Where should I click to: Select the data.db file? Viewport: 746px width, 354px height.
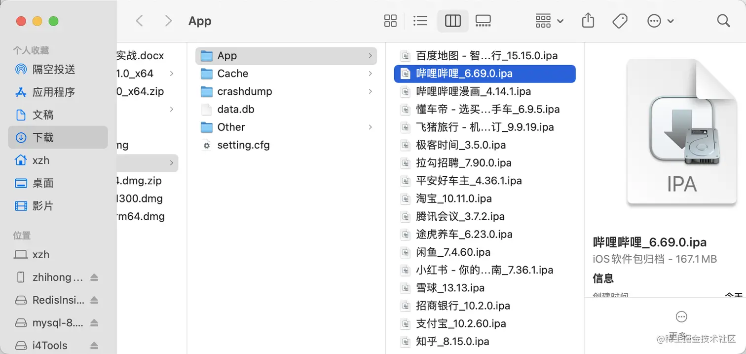286,109
